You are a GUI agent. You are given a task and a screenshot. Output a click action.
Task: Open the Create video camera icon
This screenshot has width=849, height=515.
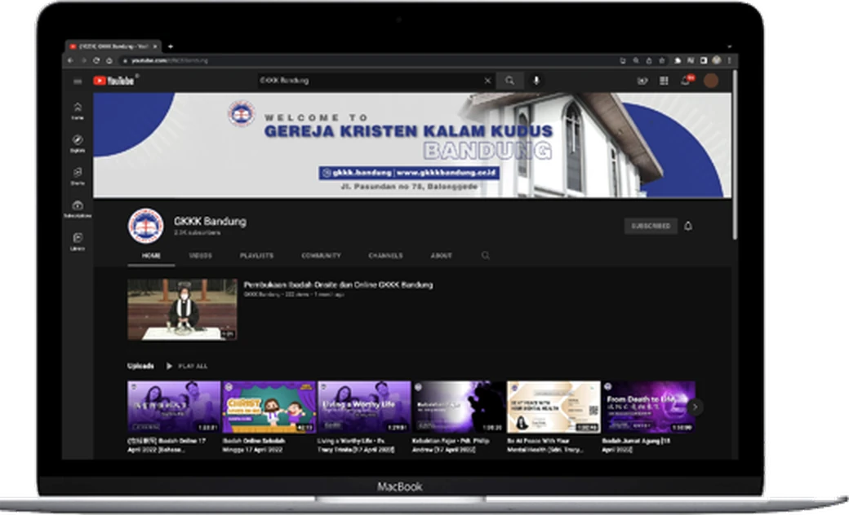[642, 81]
